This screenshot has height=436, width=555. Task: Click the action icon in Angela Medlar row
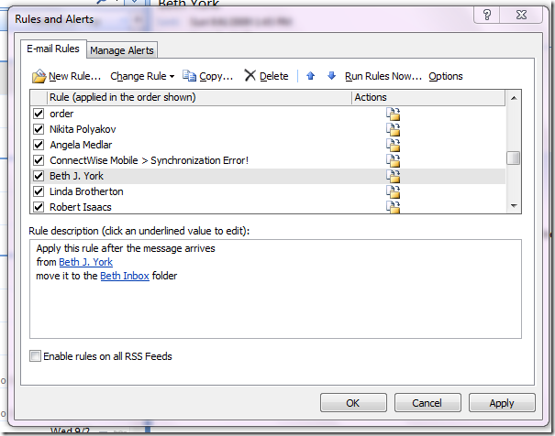pos(393,146)
